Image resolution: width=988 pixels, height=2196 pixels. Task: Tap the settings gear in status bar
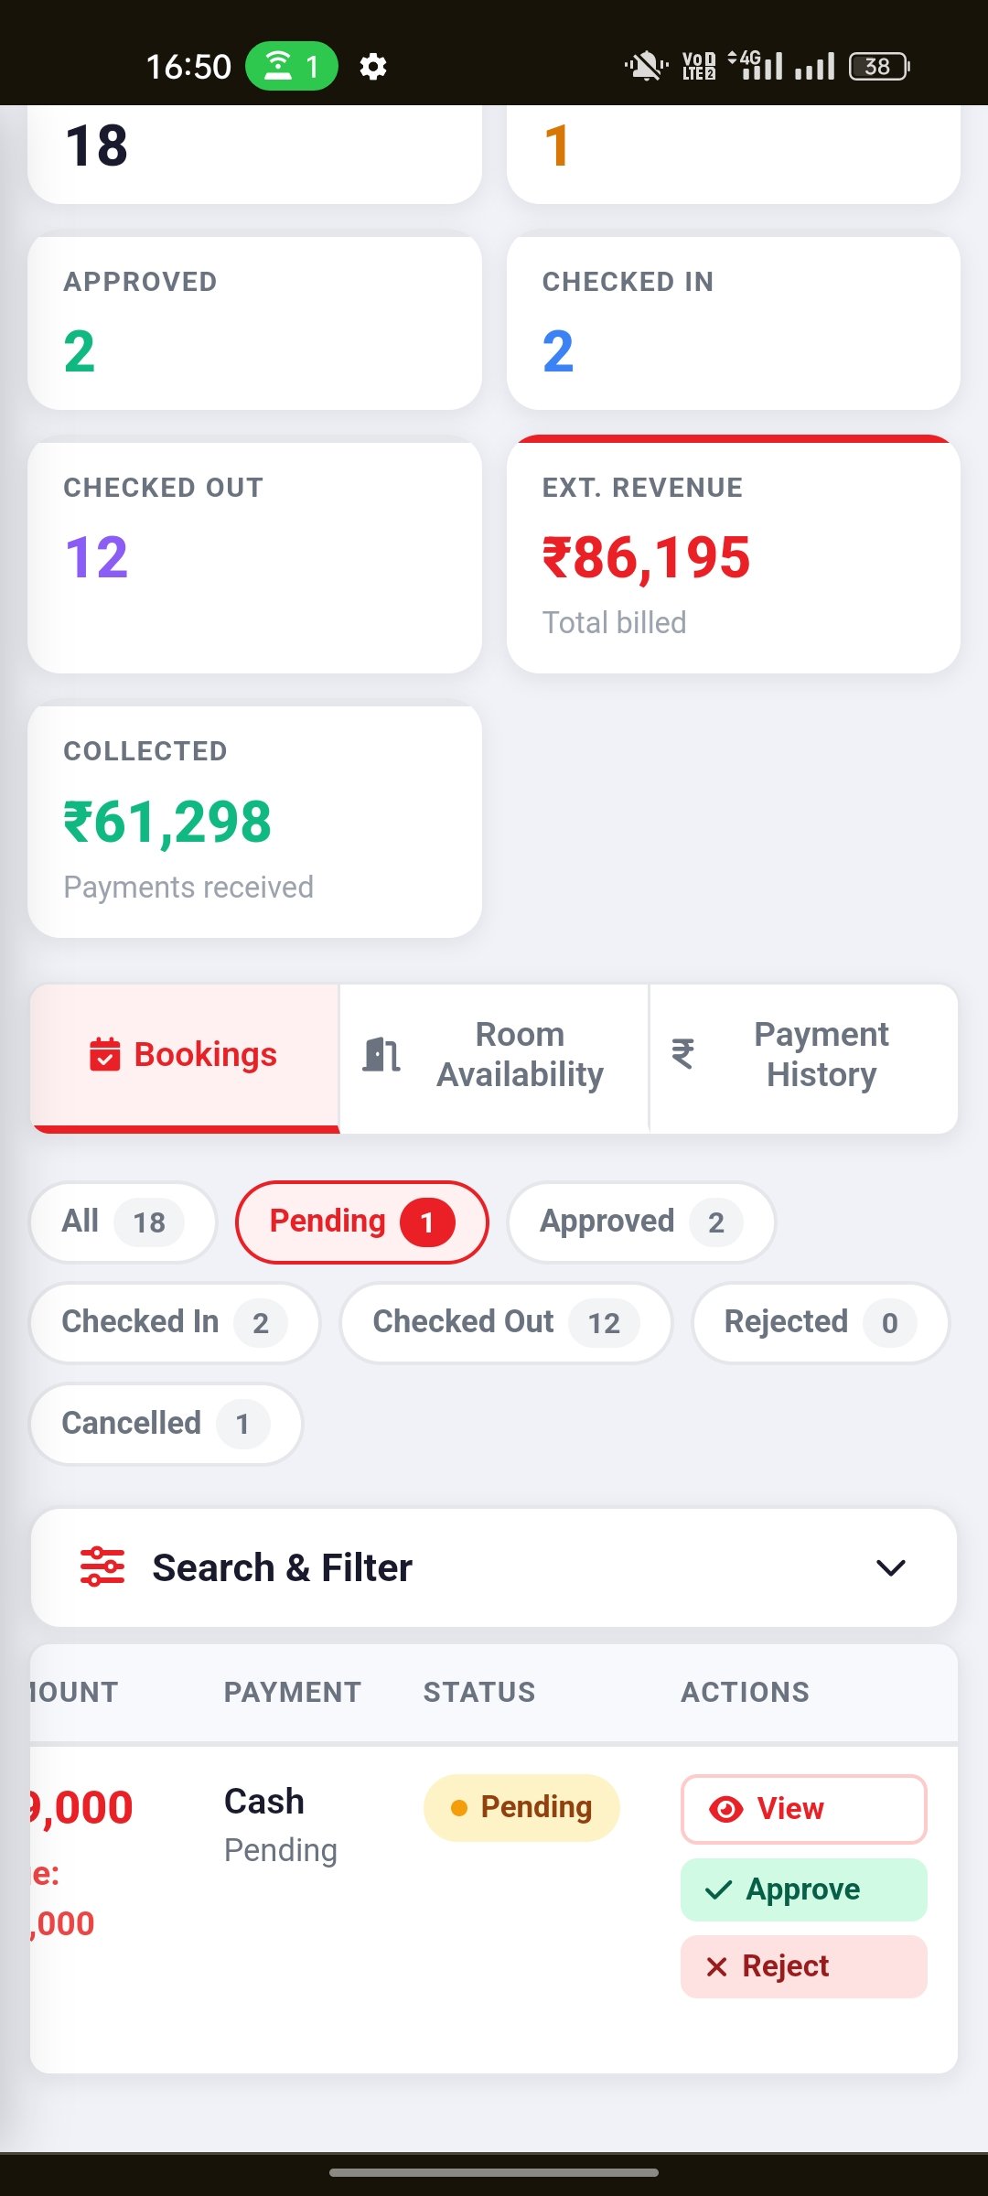click(x=373, y=67)
